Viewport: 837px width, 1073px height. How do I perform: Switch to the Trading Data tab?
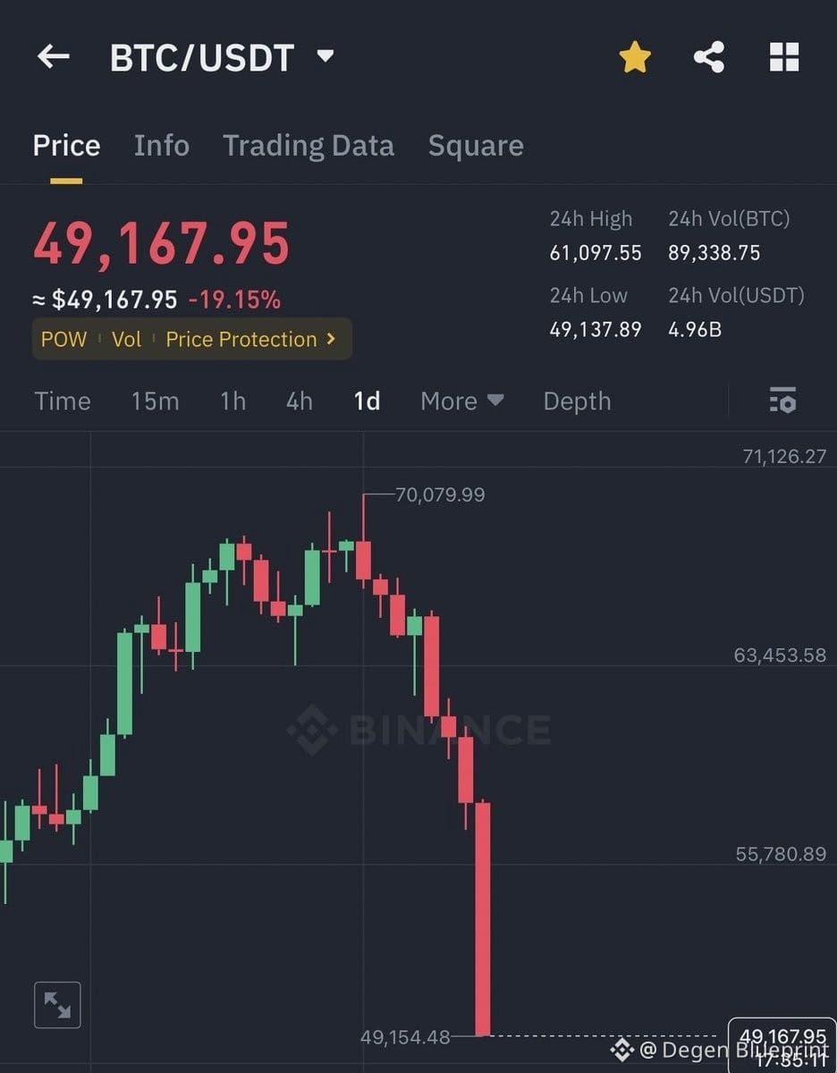pyautogui.click(x=309, y=146)
